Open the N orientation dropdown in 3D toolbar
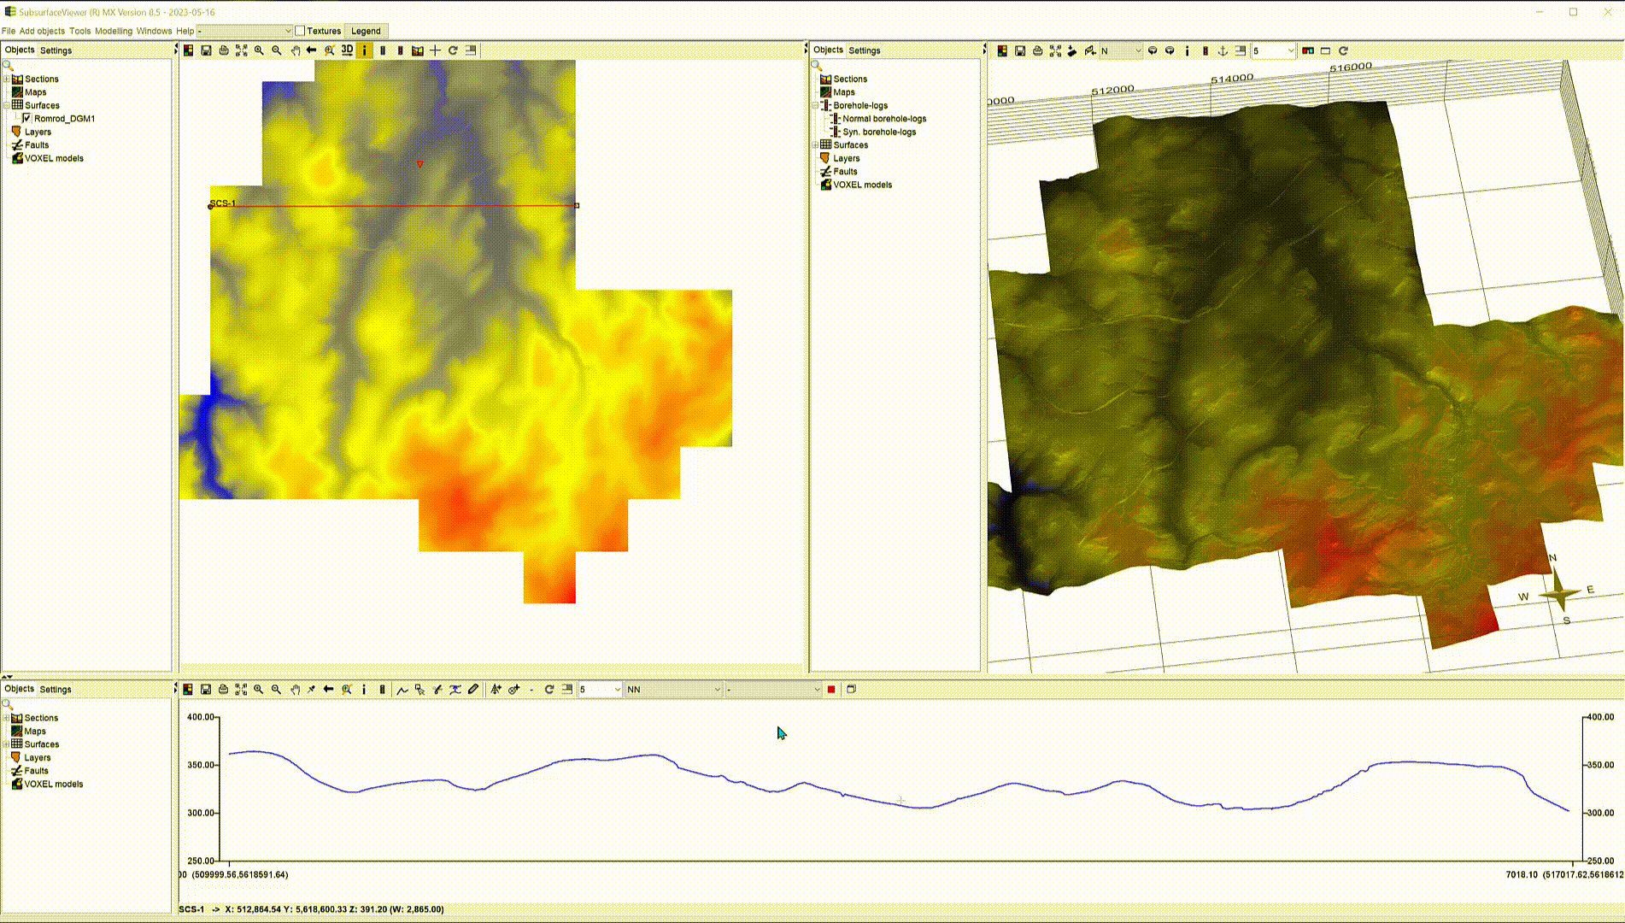This screenshot has width=1625, height=923. 1119,50
